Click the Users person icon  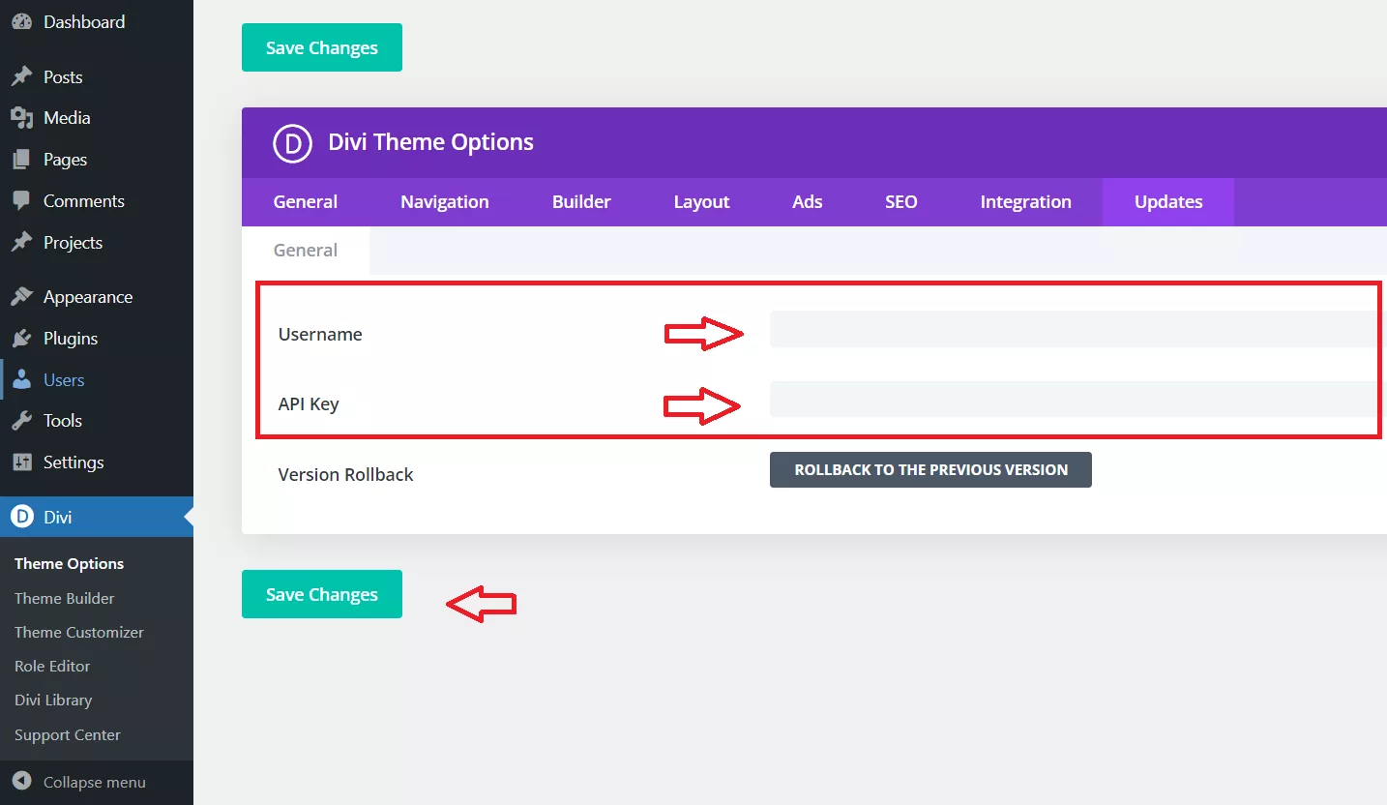pyautogui.click(x=21, y=380)
